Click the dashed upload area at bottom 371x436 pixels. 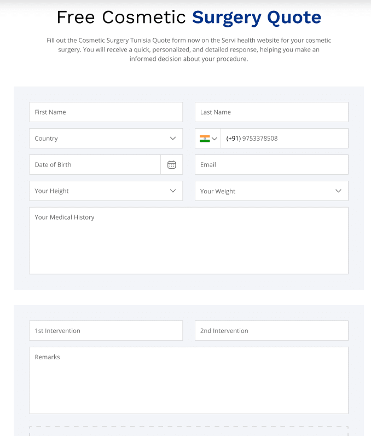tap(189, 431)
